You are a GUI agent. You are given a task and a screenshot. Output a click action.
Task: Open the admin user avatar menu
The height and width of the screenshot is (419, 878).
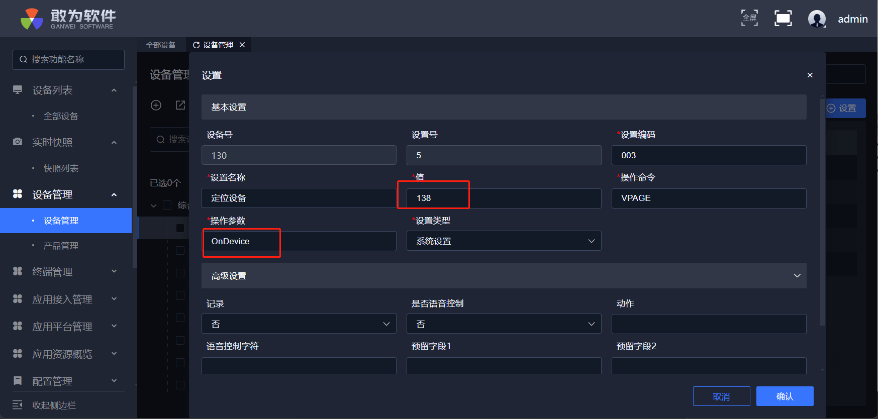pyautogui.click(x=817, y=19)
